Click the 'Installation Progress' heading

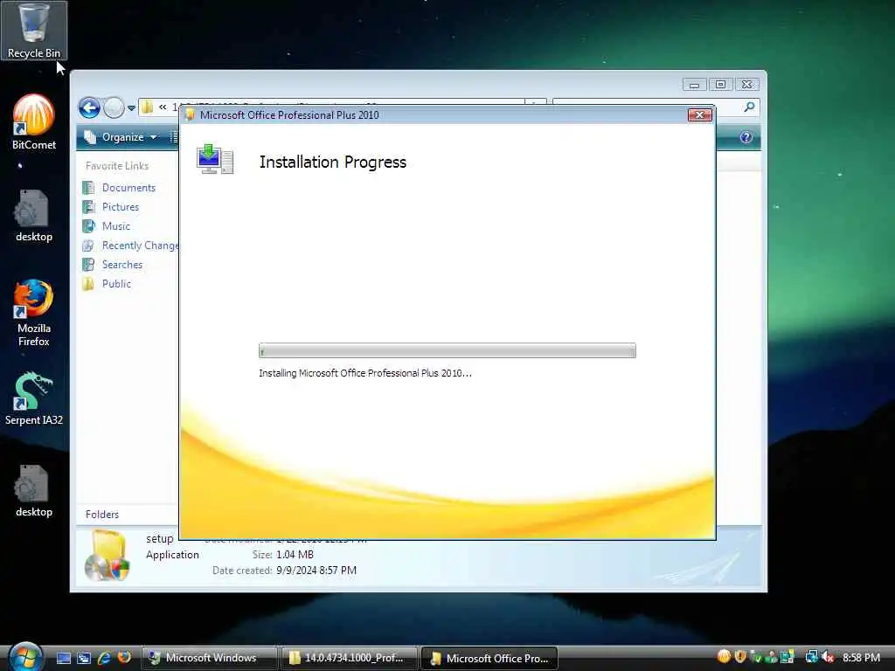pos(333,162)
